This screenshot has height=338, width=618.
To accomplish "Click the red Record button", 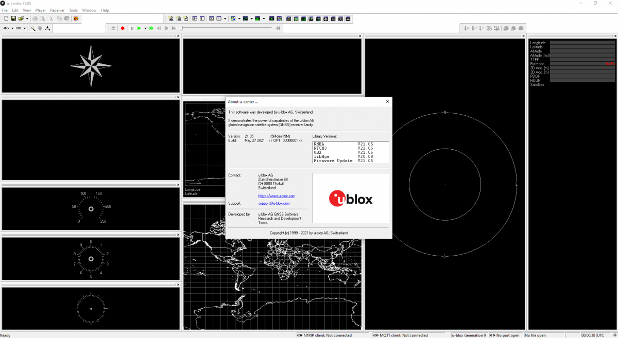I will click(x=123, y=28).
